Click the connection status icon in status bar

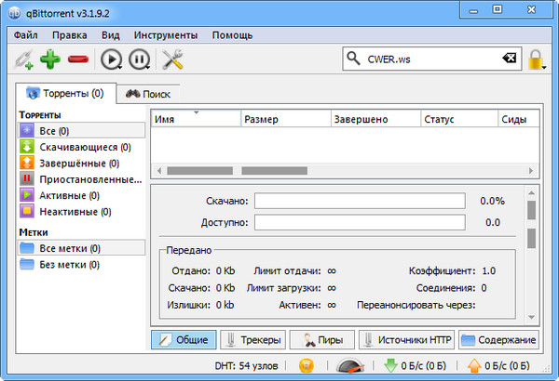pos(306,367)
